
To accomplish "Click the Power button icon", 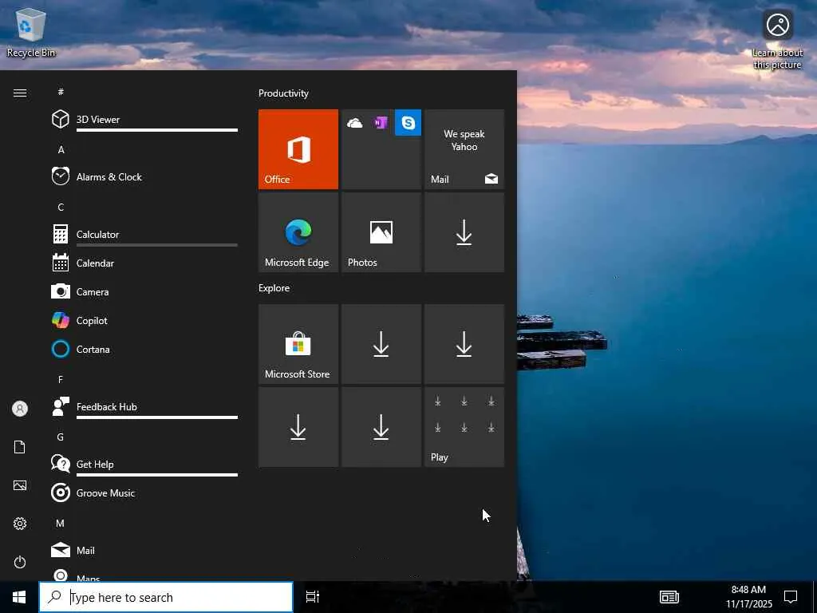I will pyautogui.click(x=20, y=562).
